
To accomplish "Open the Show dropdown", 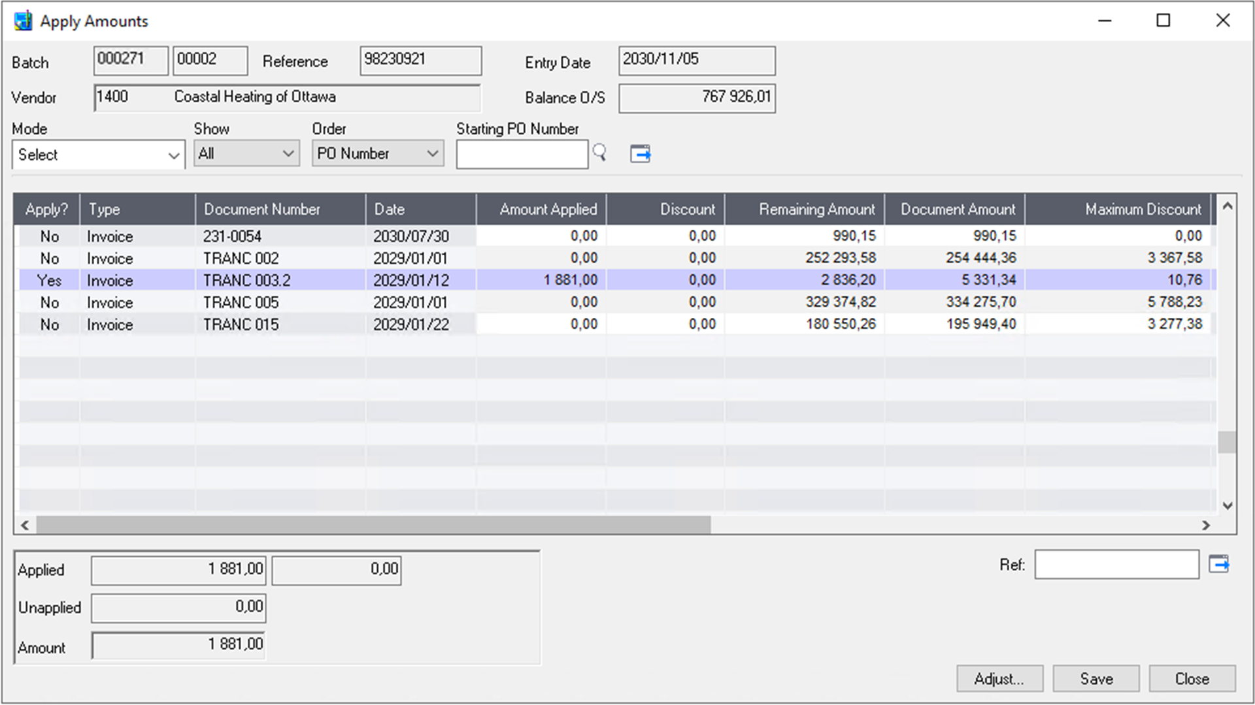I will [x=246, y=153].
